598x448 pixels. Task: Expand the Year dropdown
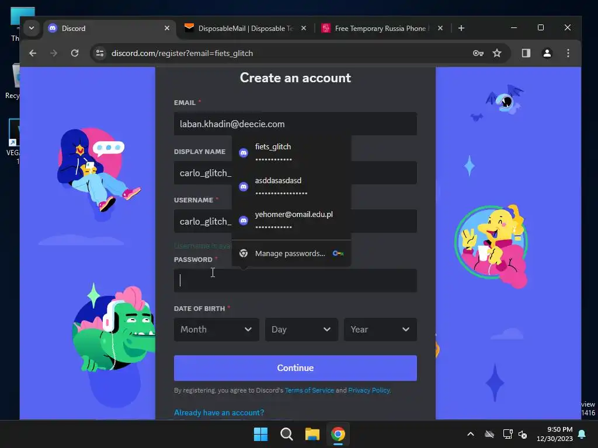(x=380, y=330)
